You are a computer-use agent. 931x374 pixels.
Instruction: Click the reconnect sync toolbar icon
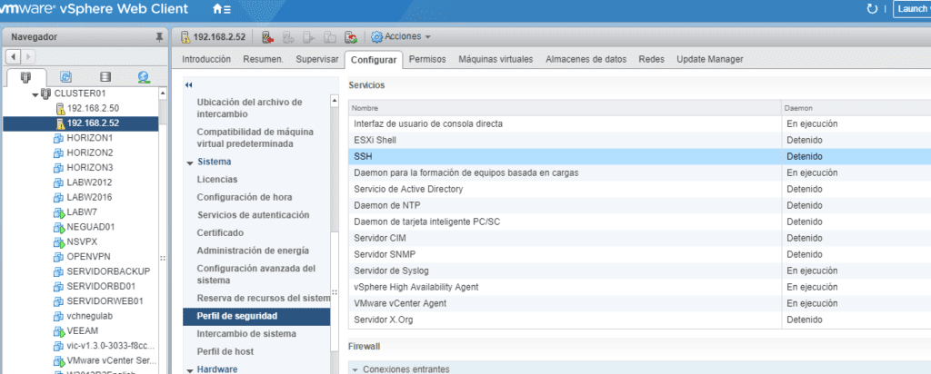(351, 37)
